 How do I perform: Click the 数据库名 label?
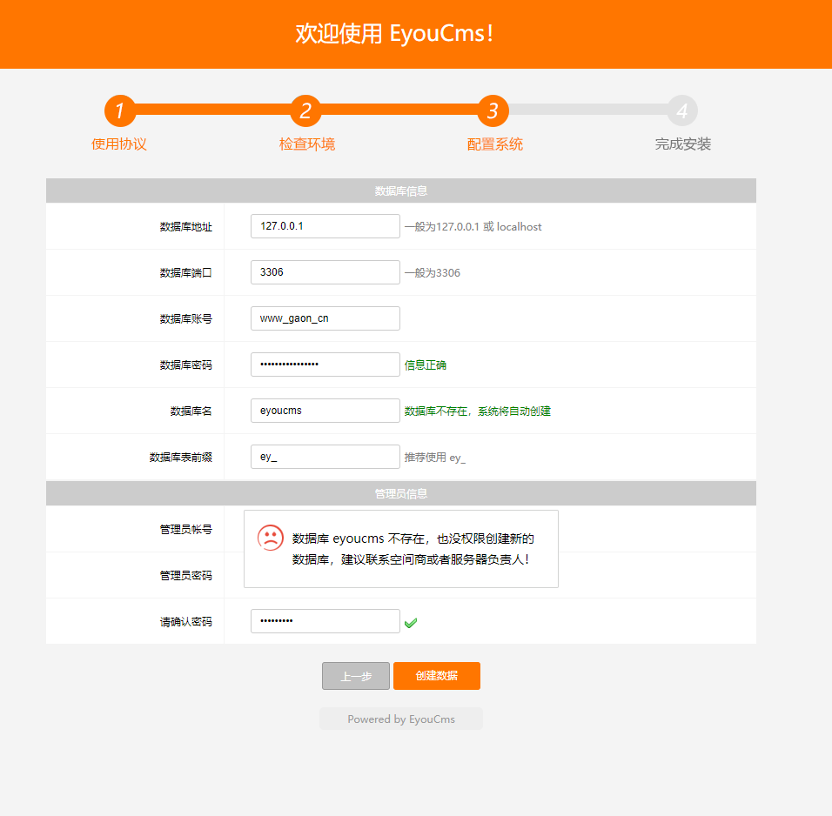(x=191, y=411)
